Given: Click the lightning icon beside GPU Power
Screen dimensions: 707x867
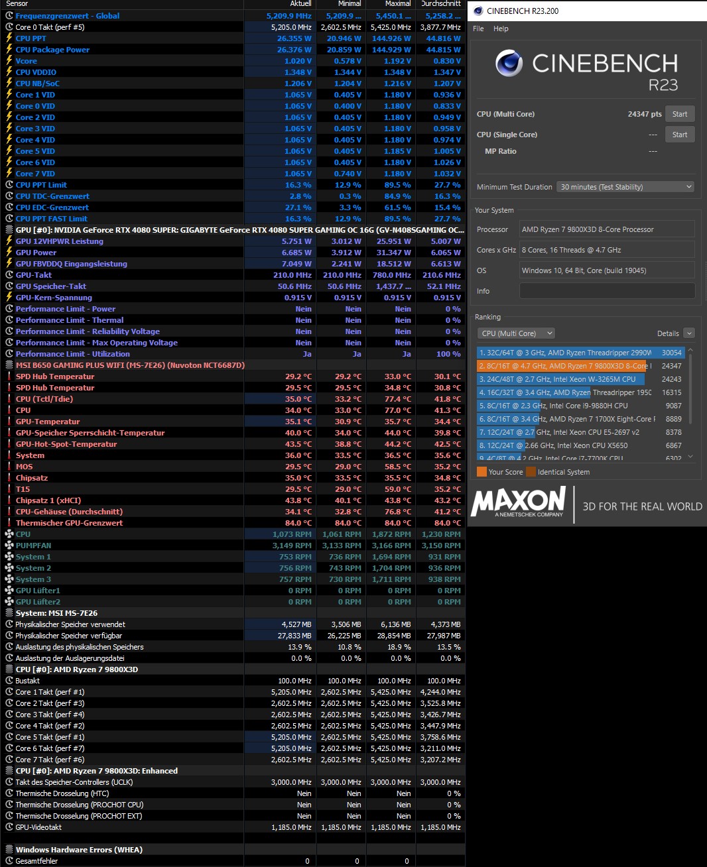Looking at the screenshot, I should [x=9, y=253].
